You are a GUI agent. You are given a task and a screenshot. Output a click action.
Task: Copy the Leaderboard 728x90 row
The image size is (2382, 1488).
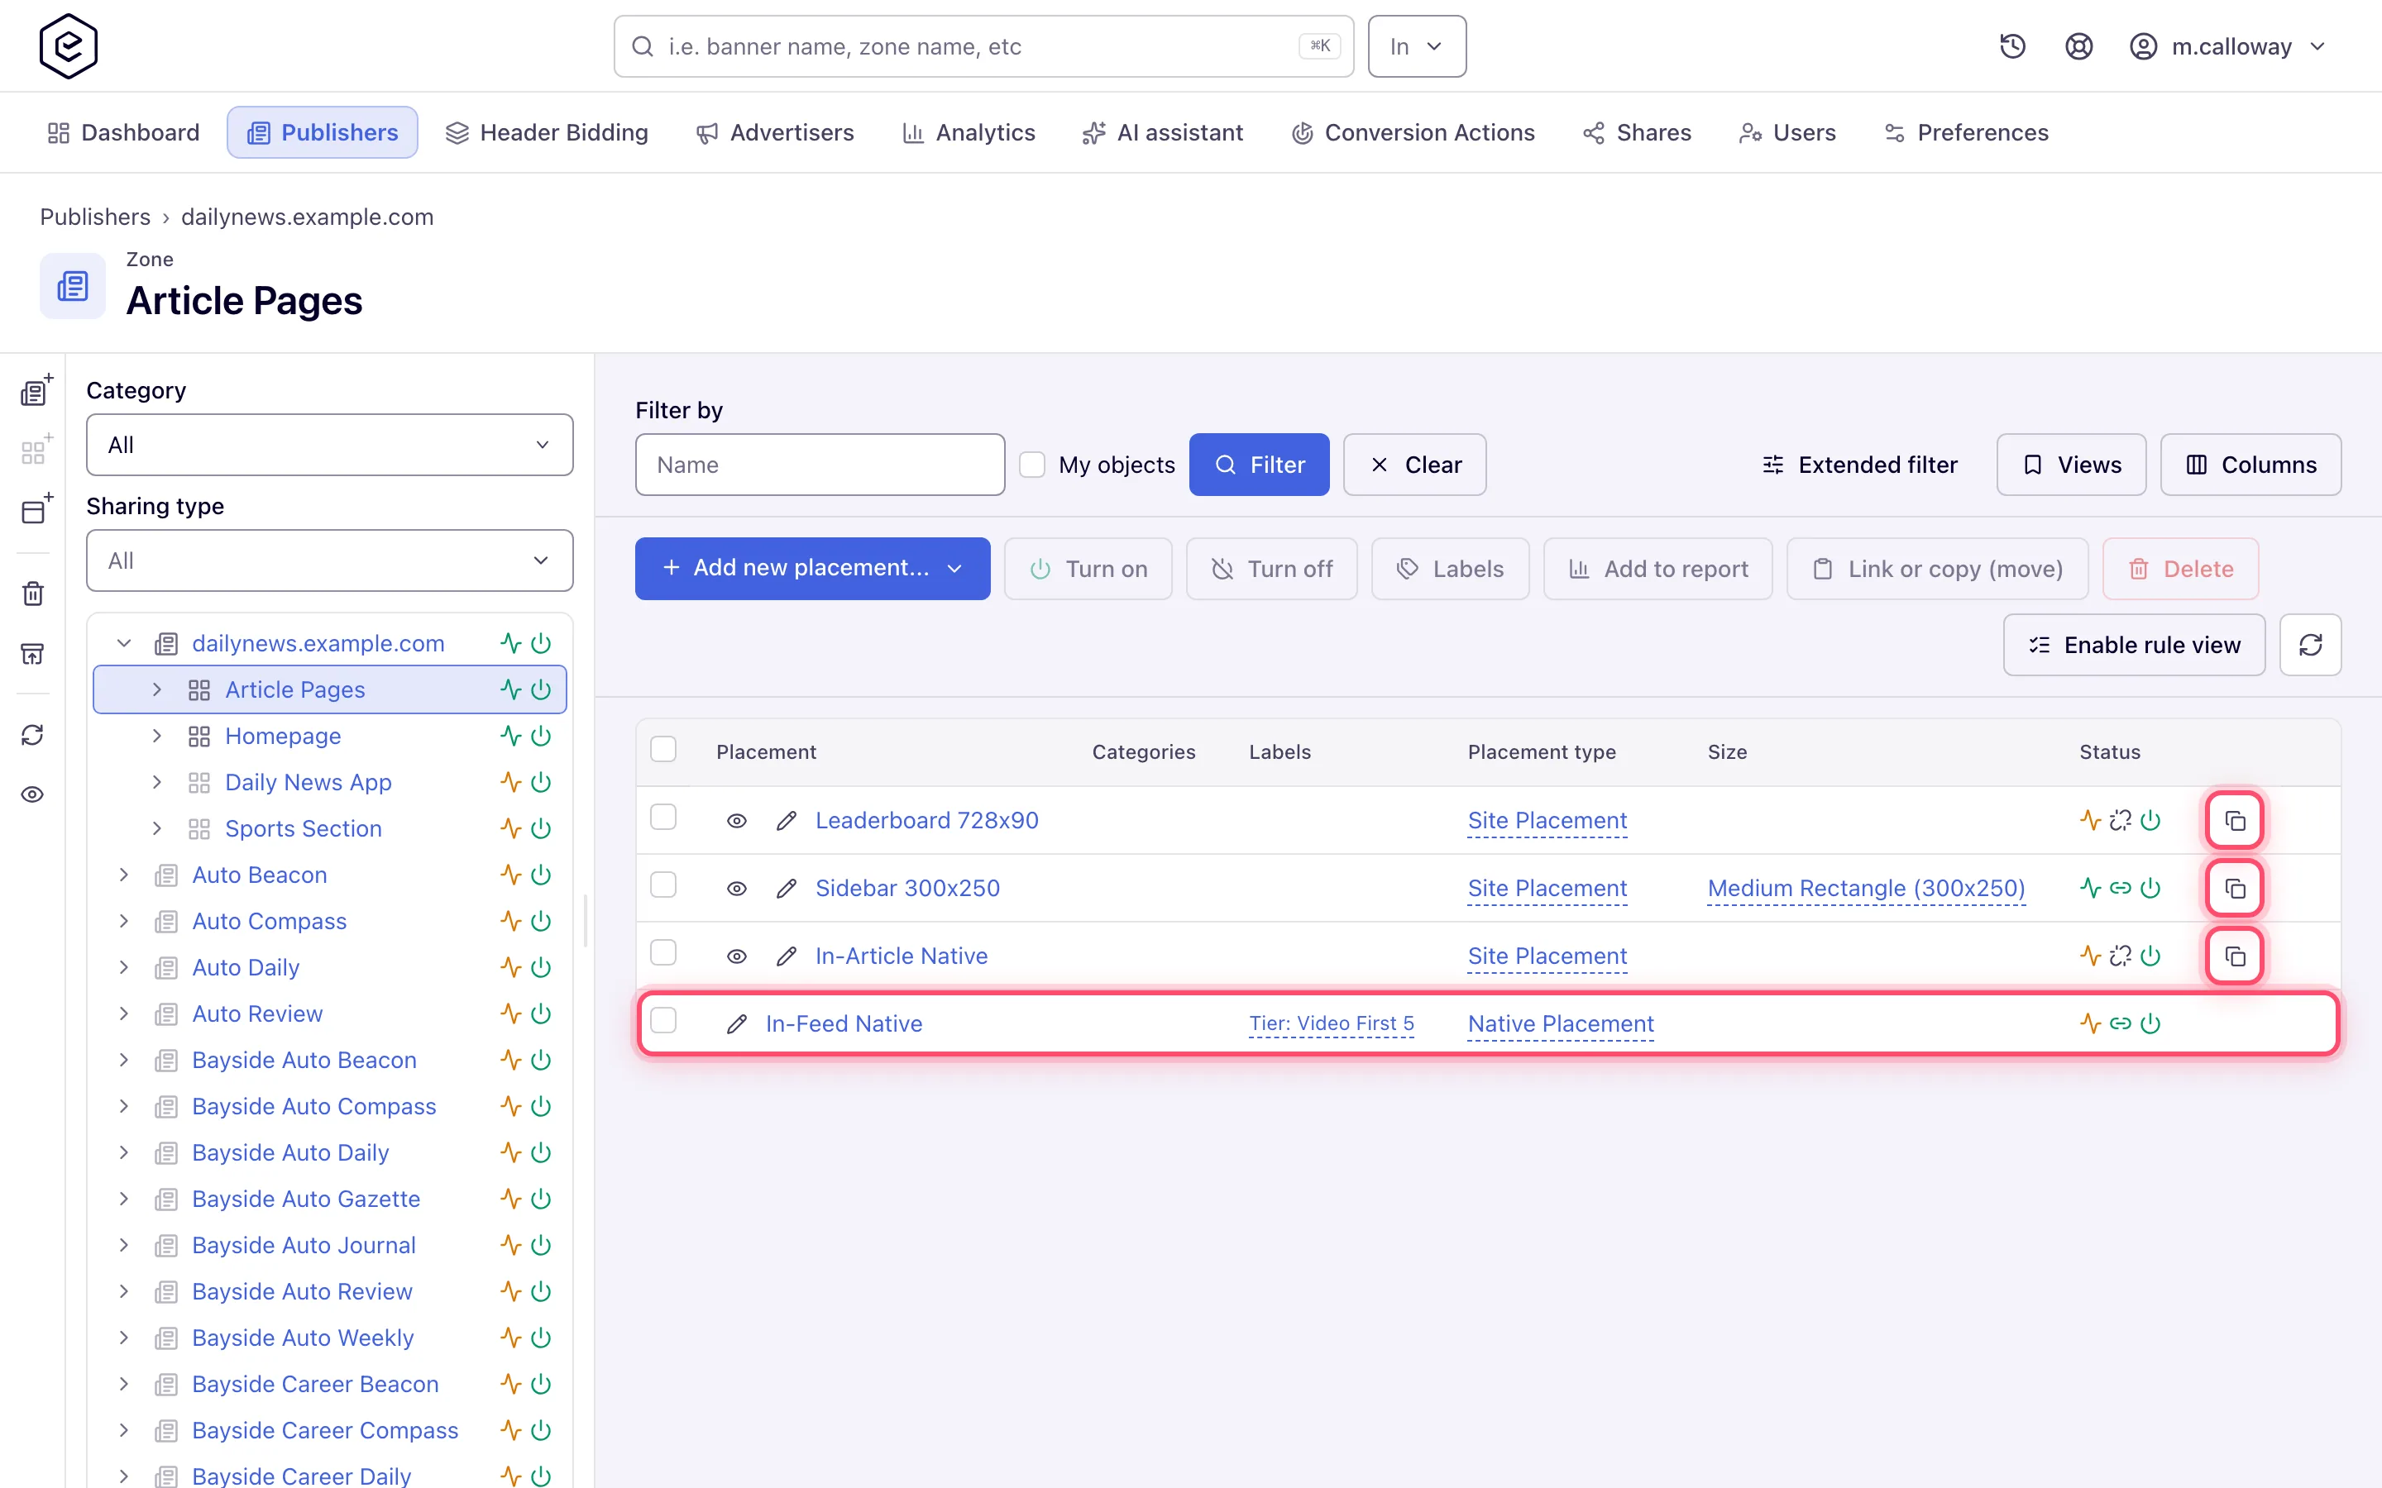coord(2234,820)
